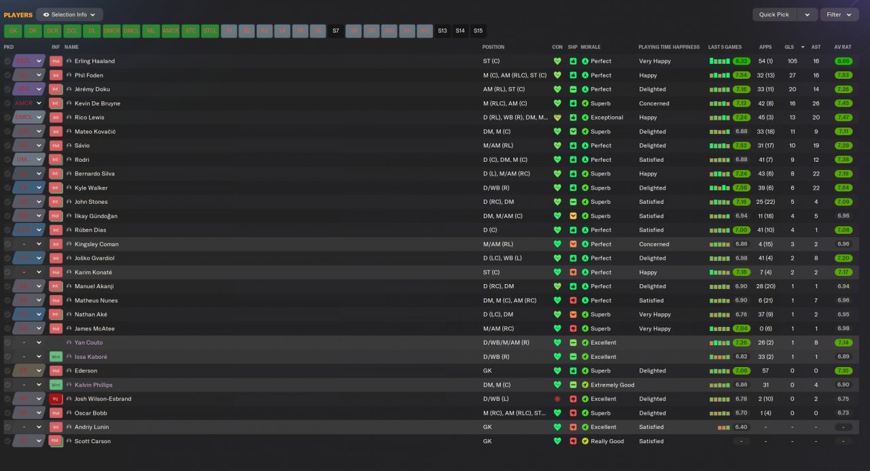Toggle the picked checkbox for Karim Konaté

[7, 273]
